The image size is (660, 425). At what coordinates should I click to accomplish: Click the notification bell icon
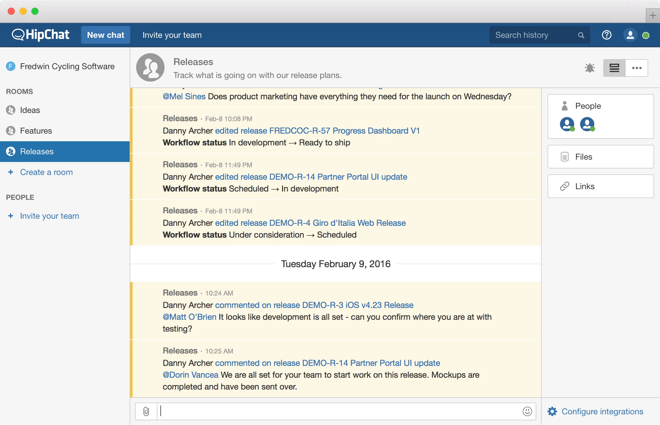click(590, 68)
